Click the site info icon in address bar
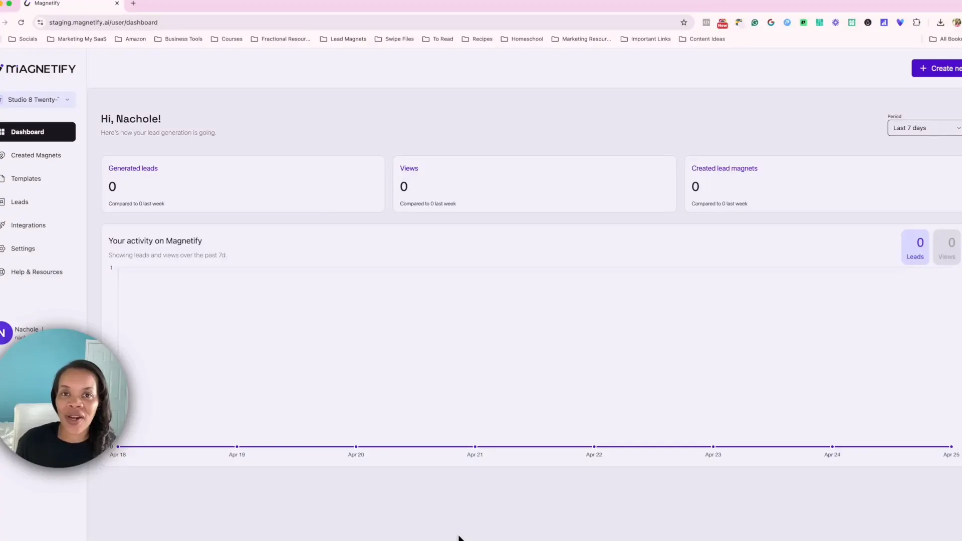Image resolution: width=962 pixels, height=541 pixels. (x=41, y=23)
